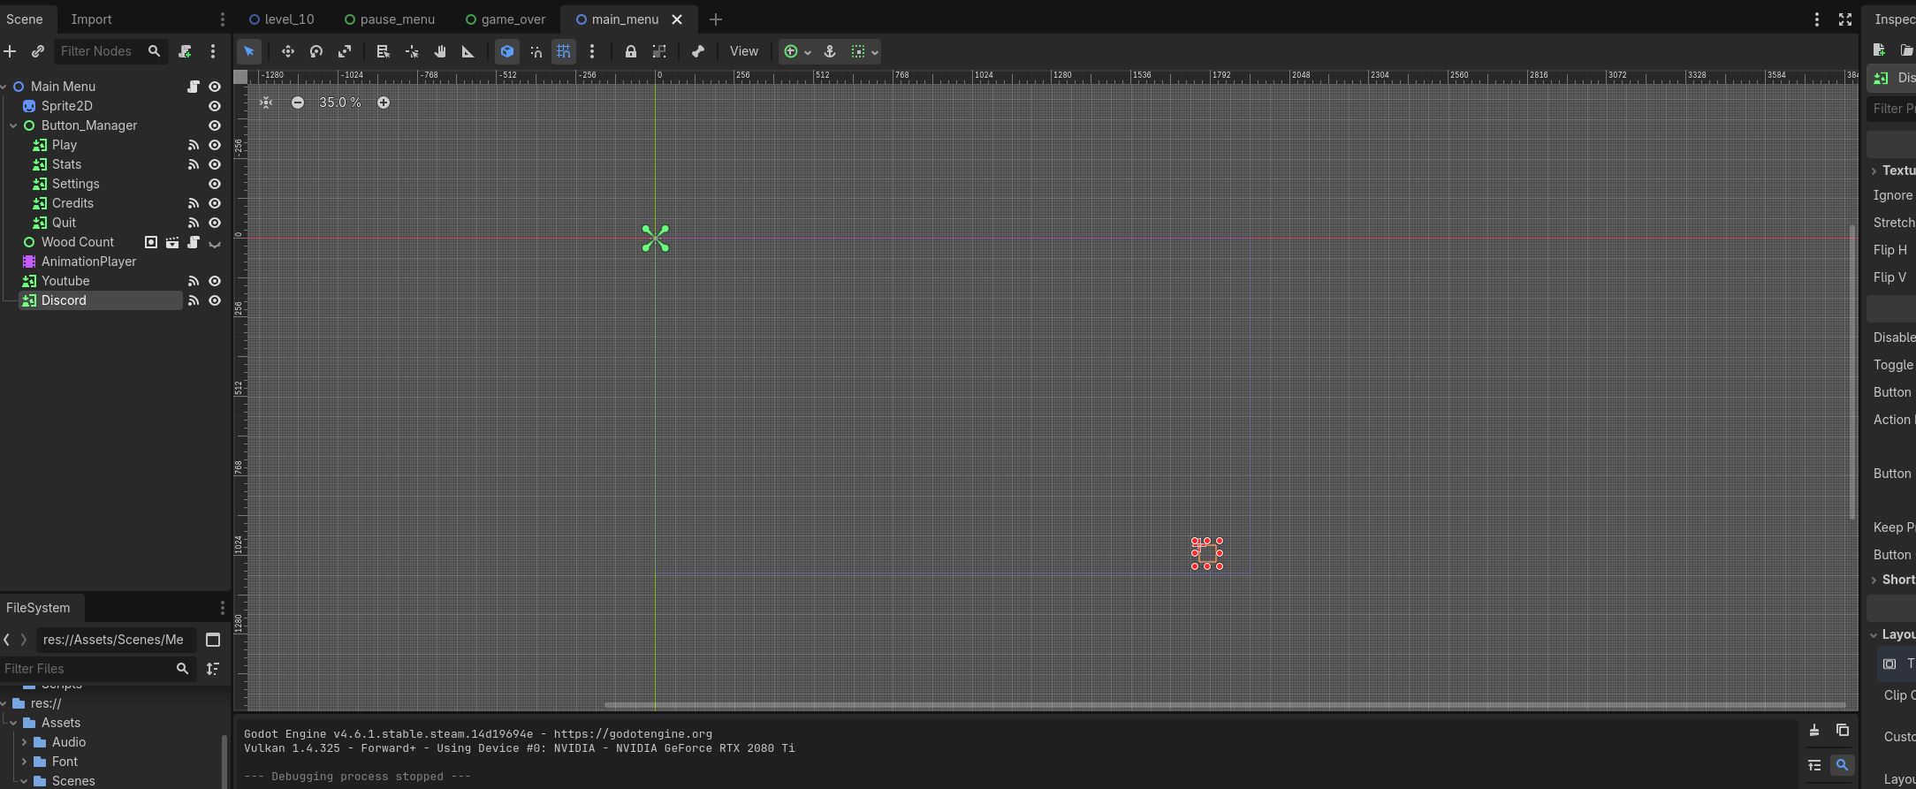1916x789 pixels.
Task: Open the Import dock tab
Action: pos(91,19)
